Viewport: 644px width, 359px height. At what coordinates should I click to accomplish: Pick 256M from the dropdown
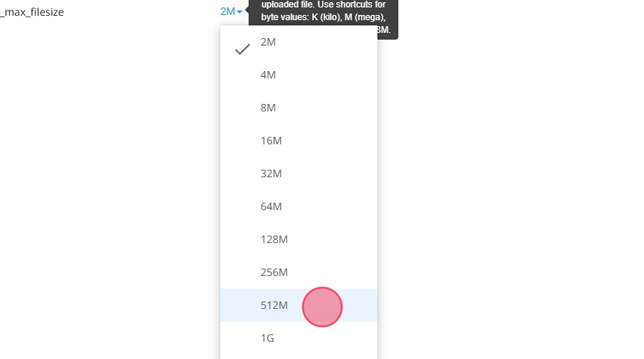tap(274, 273)
